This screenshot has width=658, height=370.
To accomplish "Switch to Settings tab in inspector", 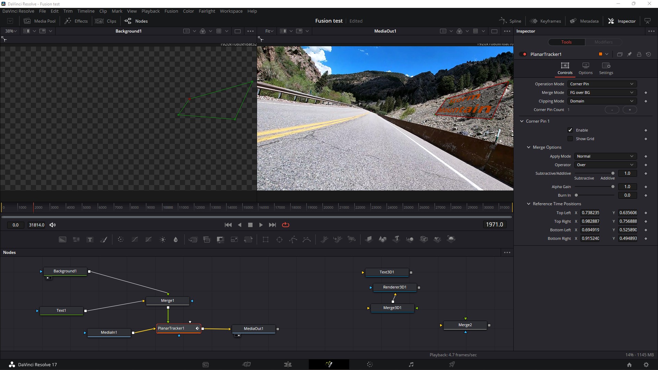I will point(606,68).
